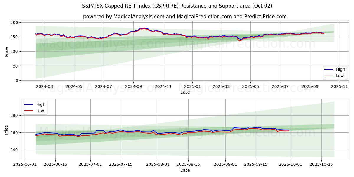Click the 'Price' y-axis label of the upper chart
Viewport: 354px width, 177px height.
(x=6, y=52)
